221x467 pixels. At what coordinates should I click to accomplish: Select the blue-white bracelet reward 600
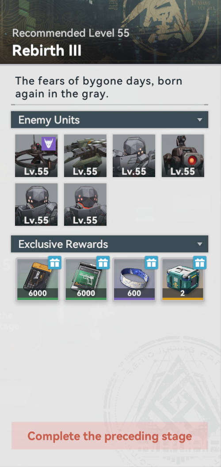[134, 280]
